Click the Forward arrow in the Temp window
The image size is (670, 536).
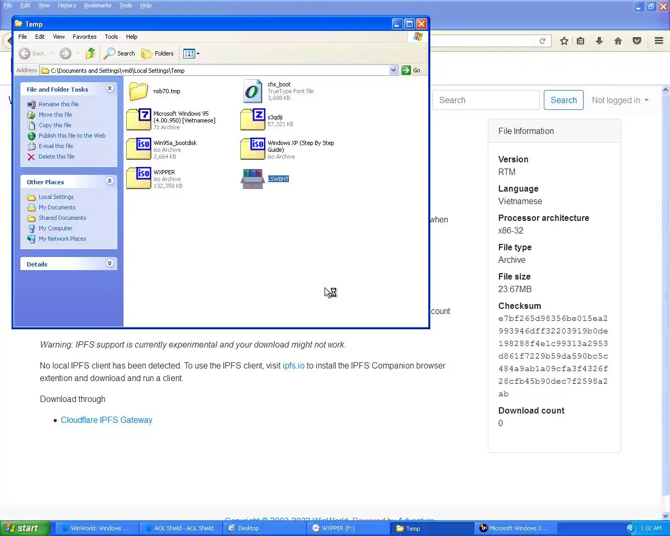tap(65, 53)
